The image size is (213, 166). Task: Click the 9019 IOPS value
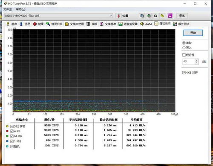(x=52, y=130)
